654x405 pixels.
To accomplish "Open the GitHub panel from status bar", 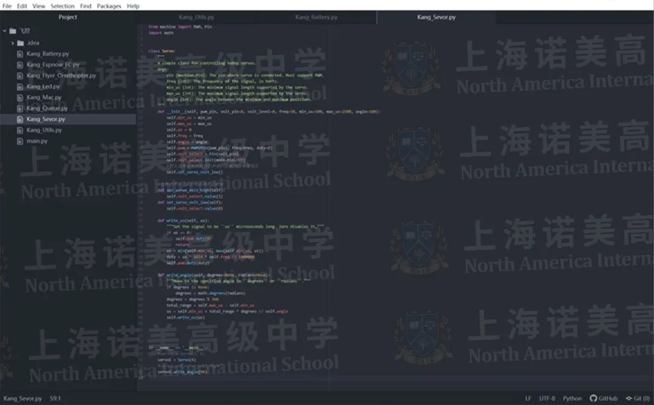I will (604, 398).
